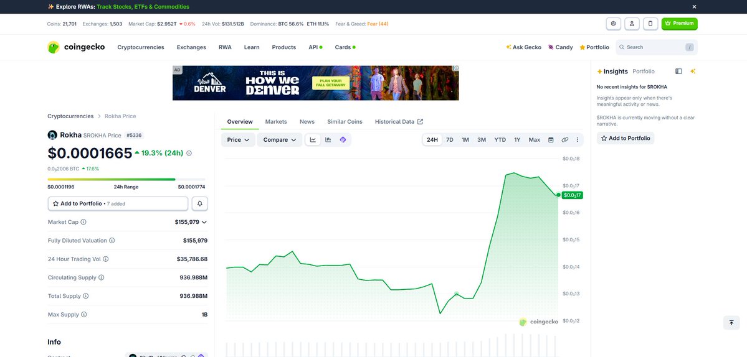Viewport: 747px width, 357px height.
Task: Click the Visit Denver ad banner
Action: [x=315, y=83]
